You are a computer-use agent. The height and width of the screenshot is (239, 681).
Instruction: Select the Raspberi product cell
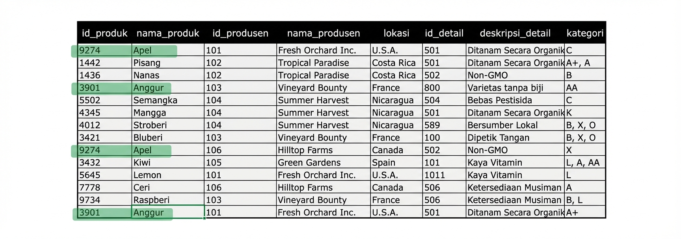pos(167,200)
